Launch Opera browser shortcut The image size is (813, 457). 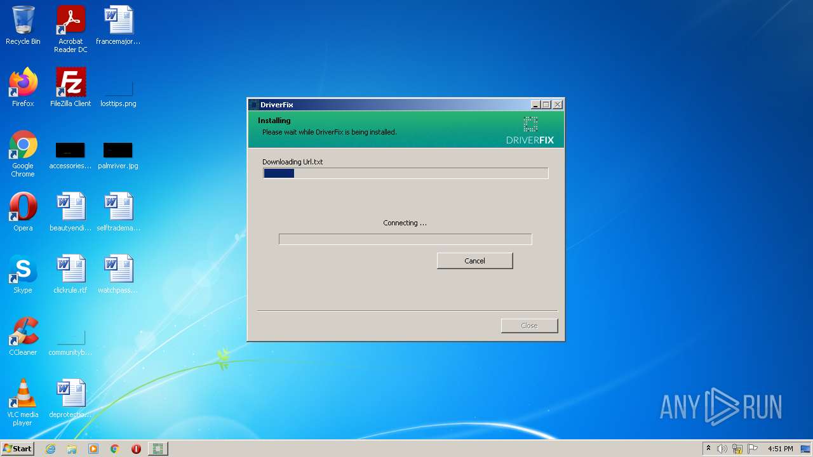tap(23, 212)
